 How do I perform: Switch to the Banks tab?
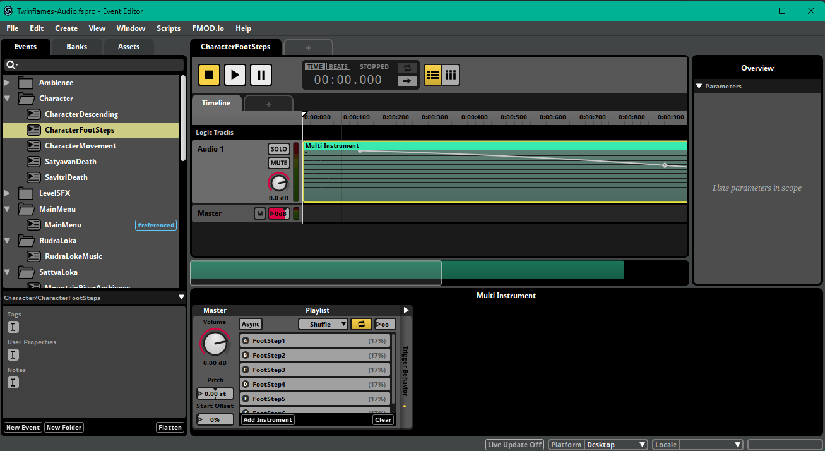tap(76, 47)
